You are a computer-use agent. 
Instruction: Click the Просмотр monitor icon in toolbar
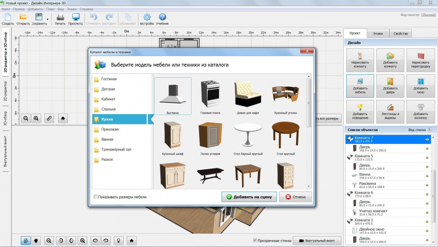click(x=76, y=18)
